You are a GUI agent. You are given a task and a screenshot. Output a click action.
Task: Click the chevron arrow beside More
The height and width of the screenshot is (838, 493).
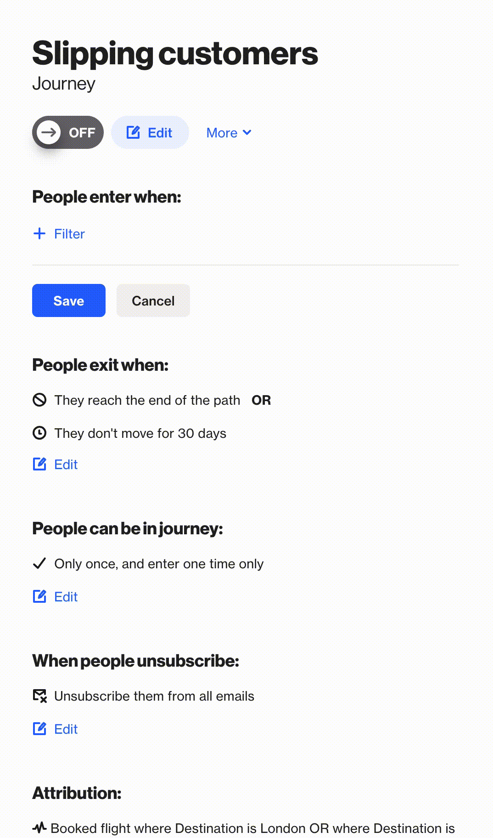pyautogui.click(x=247, y=133)
